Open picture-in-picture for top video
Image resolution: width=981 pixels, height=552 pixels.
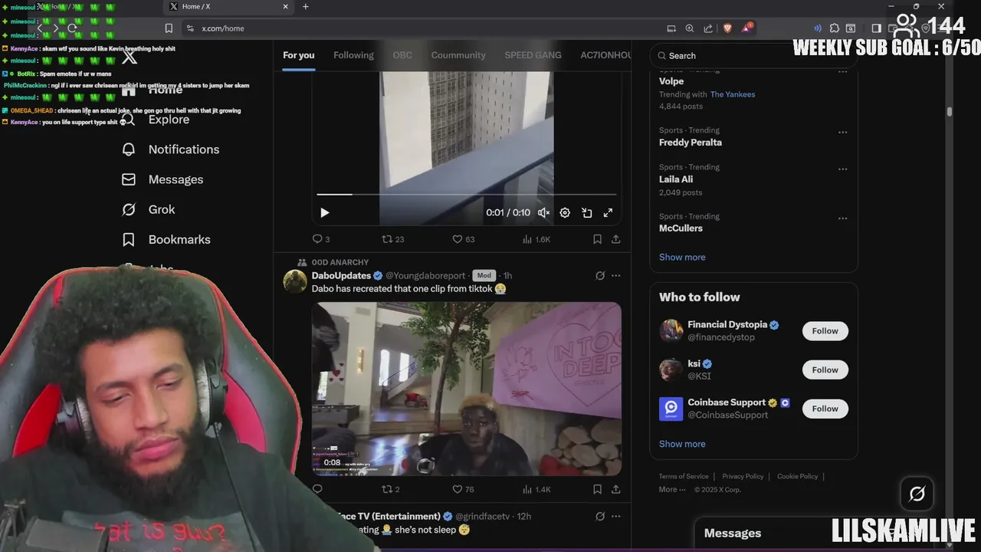coord(586,213)
